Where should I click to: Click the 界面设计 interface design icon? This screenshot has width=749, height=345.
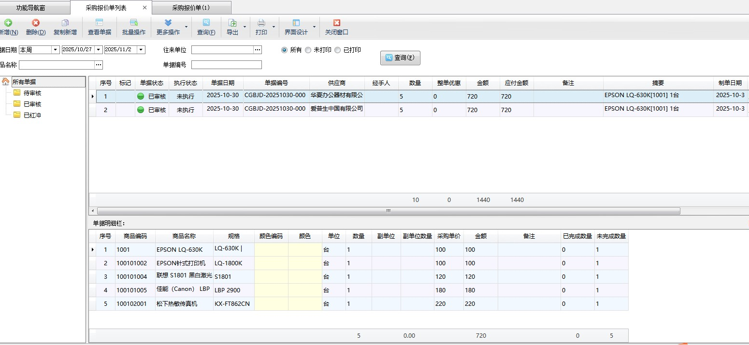(296, 23)
